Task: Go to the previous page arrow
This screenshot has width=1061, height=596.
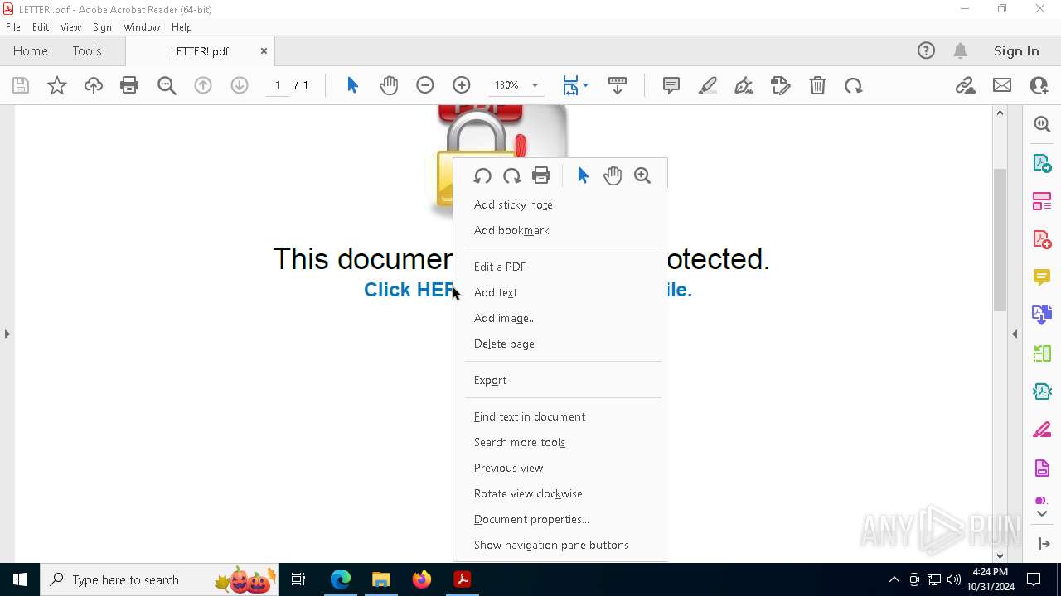Action: 203,85
